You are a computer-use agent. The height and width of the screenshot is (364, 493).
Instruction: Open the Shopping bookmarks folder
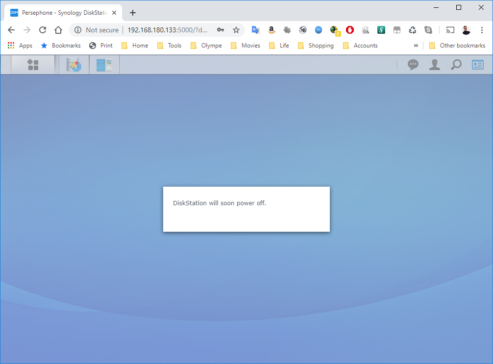pyautogui.click(x=316, y=46)
